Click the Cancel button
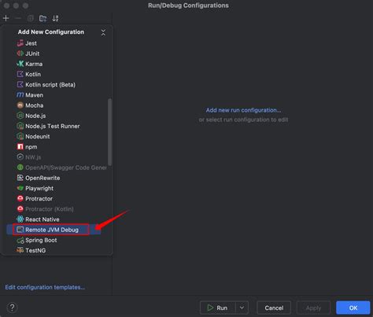Screen dimensions: 373x317 click(274, 308)
